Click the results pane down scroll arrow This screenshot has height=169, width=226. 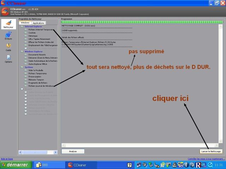221,141
